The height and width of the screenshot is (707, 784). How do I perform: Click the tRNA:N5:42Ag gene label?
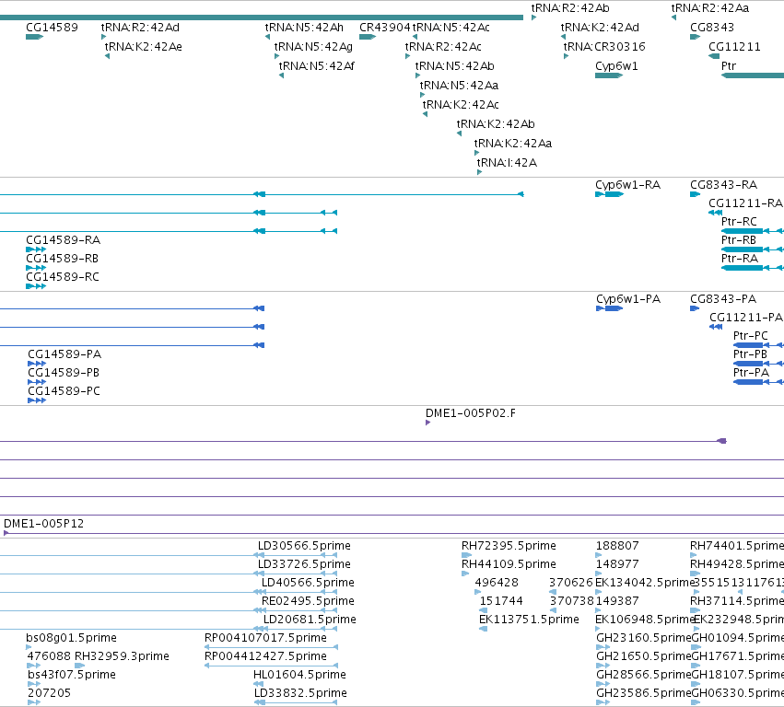point(313,47)
